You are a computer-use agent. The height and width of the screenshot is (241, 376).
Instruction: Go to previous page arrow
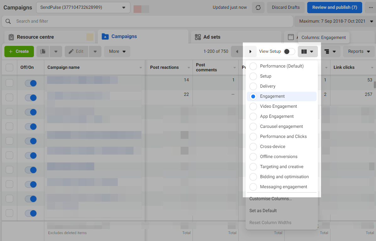point(237,52)
